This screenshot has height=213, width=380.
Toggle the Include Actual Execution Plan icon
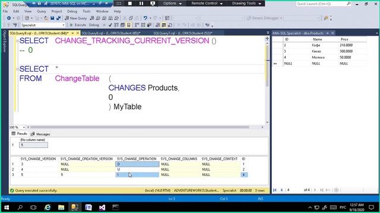[137, 25]
